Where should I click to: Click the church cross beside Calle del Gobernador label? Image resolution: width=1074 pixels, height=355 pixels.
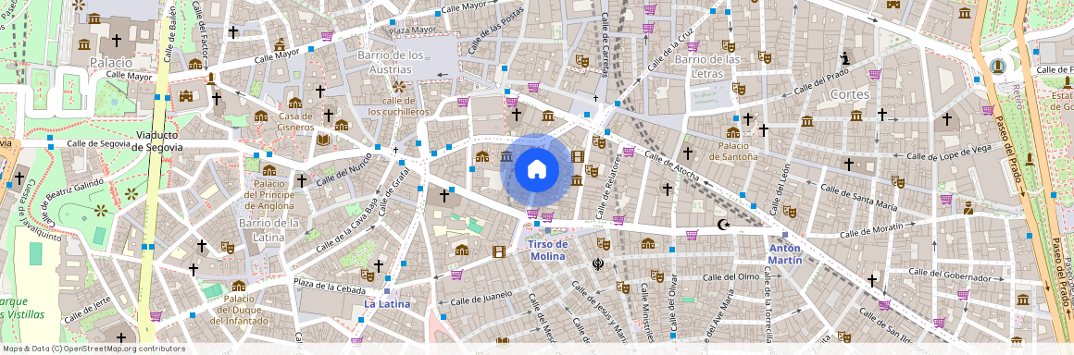coord(872,280)
